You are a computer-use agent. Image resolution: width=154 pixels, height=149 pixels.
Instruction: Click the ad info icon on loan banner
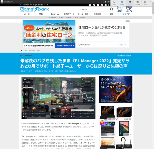point(127,21)
